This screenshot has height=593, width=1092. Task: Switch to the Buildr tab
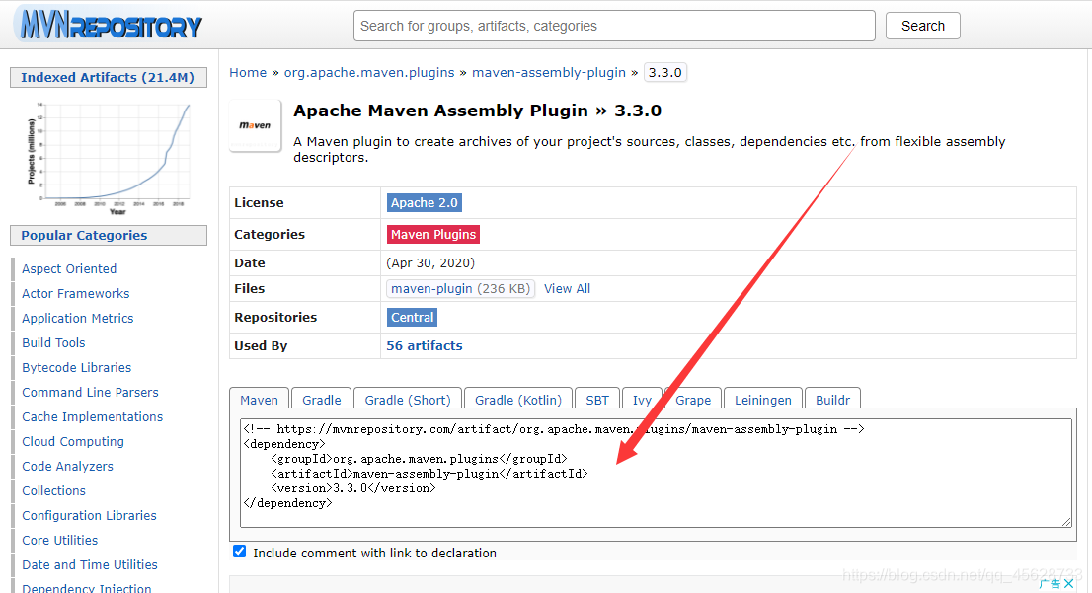tap(833, 400)
